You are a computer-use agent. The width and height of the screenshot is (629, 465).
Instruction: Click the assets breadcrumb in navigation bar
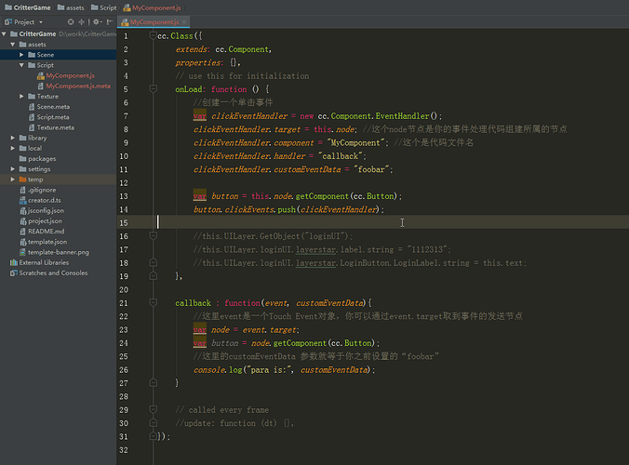74,7
